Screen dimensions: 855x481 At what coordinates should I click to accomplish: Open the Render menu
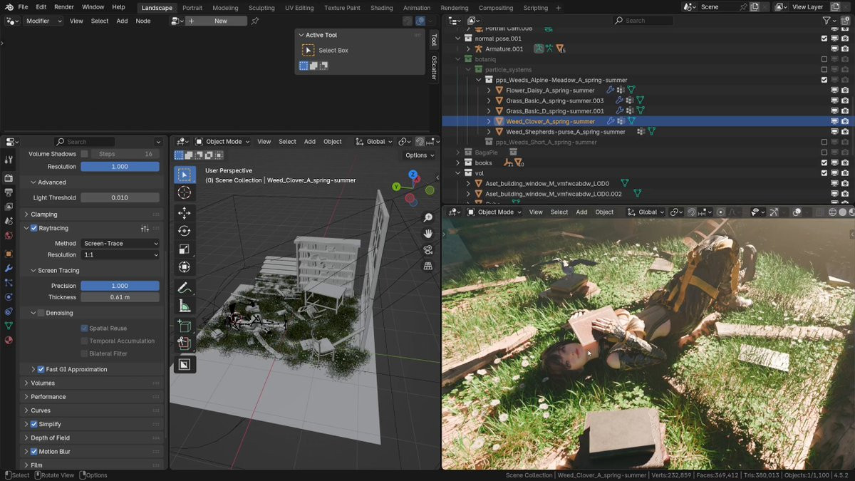tap(64, 7)
